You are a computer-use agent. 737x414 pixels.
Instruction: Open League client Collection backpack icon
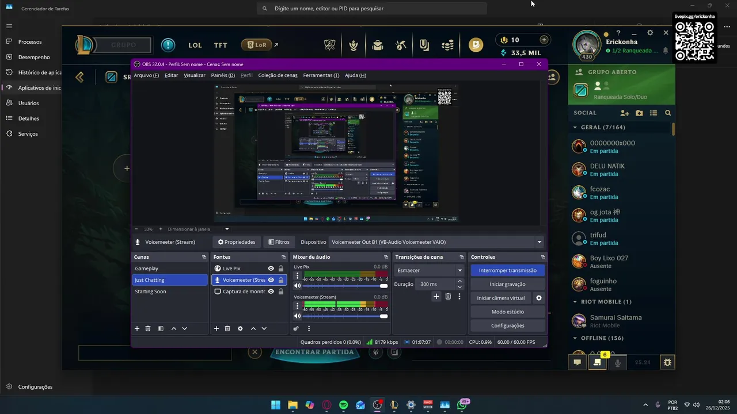[377, 44]
